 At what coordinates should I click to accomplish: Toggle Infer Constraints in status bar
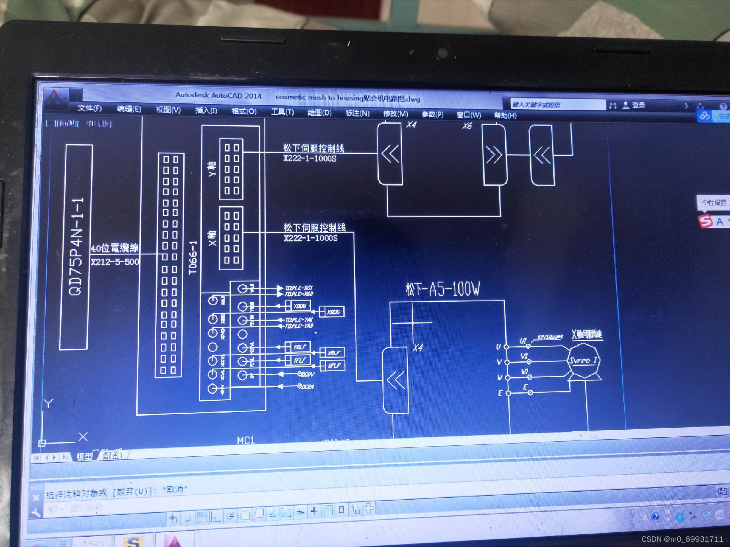click(x=173, y=518)
